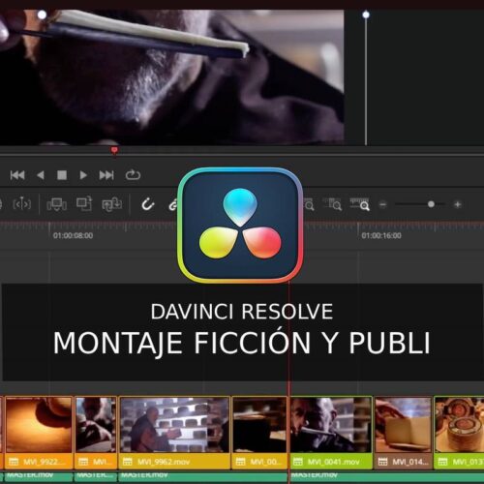Click timeline ruler at 01:00:16:00
Viewport: 484px width, 484px height.
[x=381, y=235]
